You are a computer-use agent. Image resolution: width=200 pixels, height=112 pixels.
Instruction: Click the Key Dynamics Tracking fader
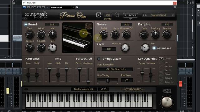151,75
